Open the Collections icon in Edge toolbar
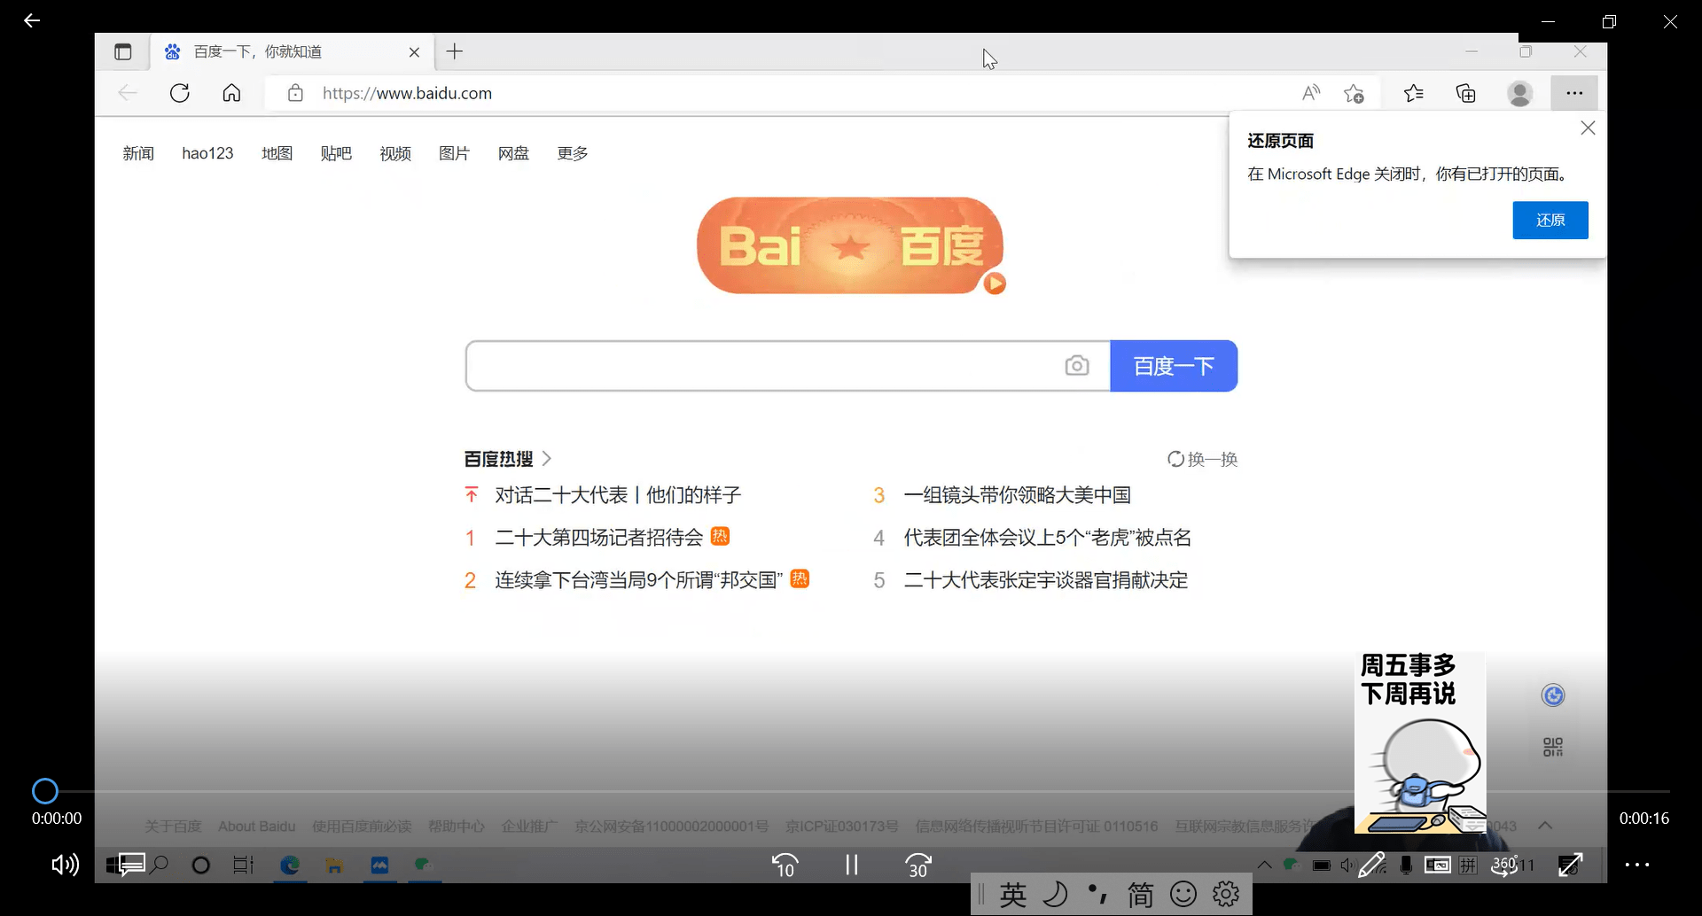This screenshot has width=1702, height=916. coord(1466,93)
